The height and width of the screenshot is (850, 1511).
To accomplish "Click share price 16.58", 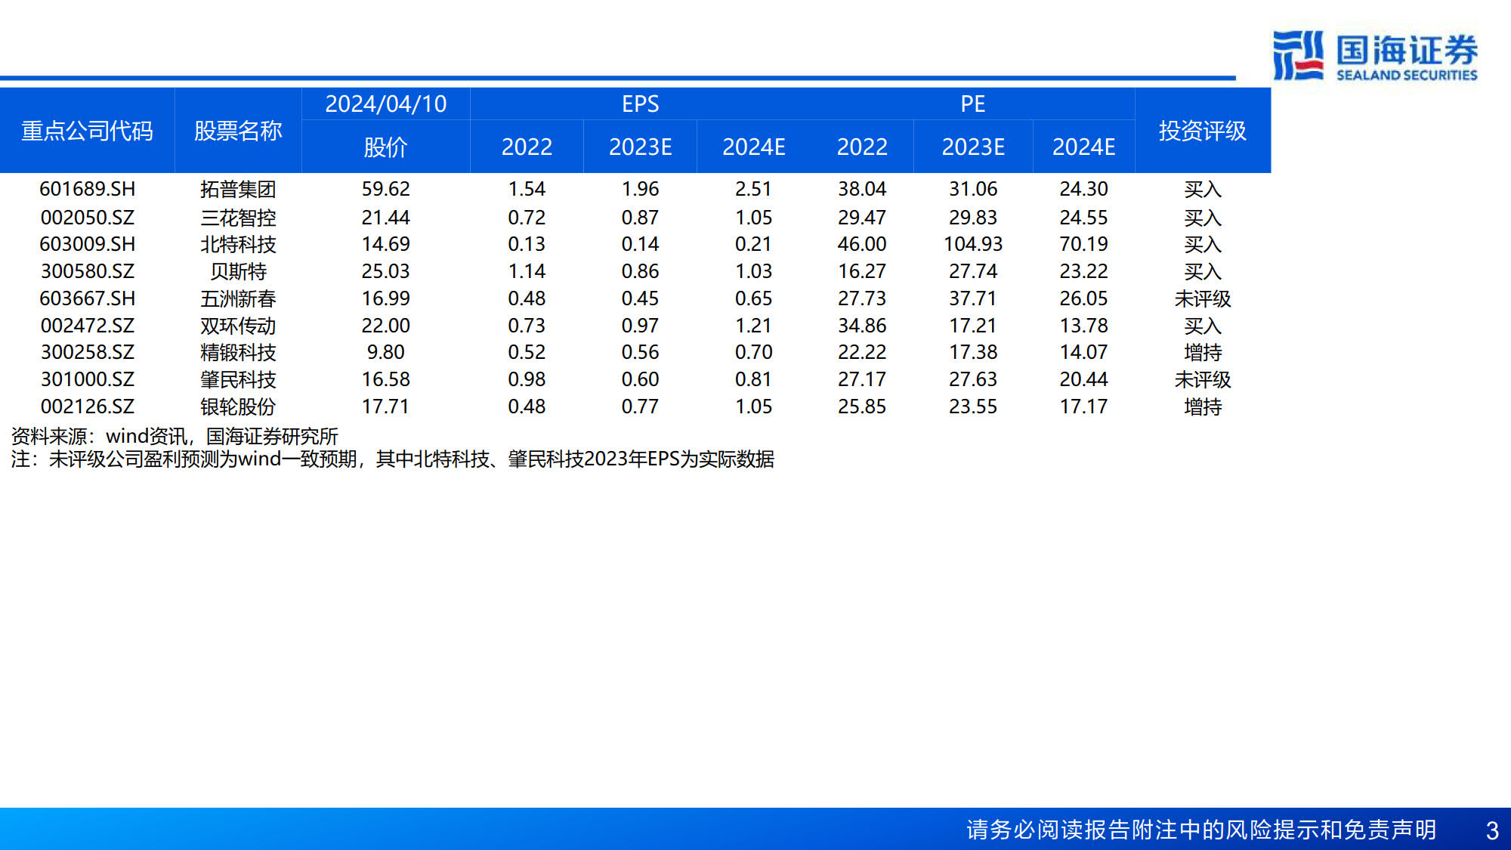I will click(x=385, y=379).
